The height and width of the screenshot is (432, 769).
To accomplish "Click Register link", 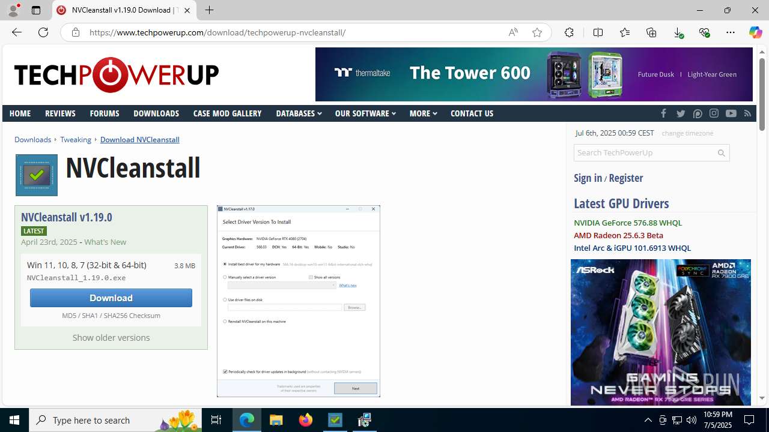I will [626, 178].
